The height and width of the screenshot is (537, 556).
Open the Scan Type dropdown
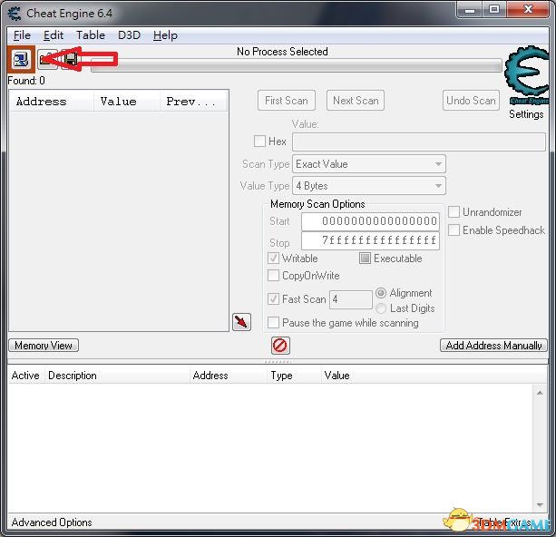(x=369, y=164)
